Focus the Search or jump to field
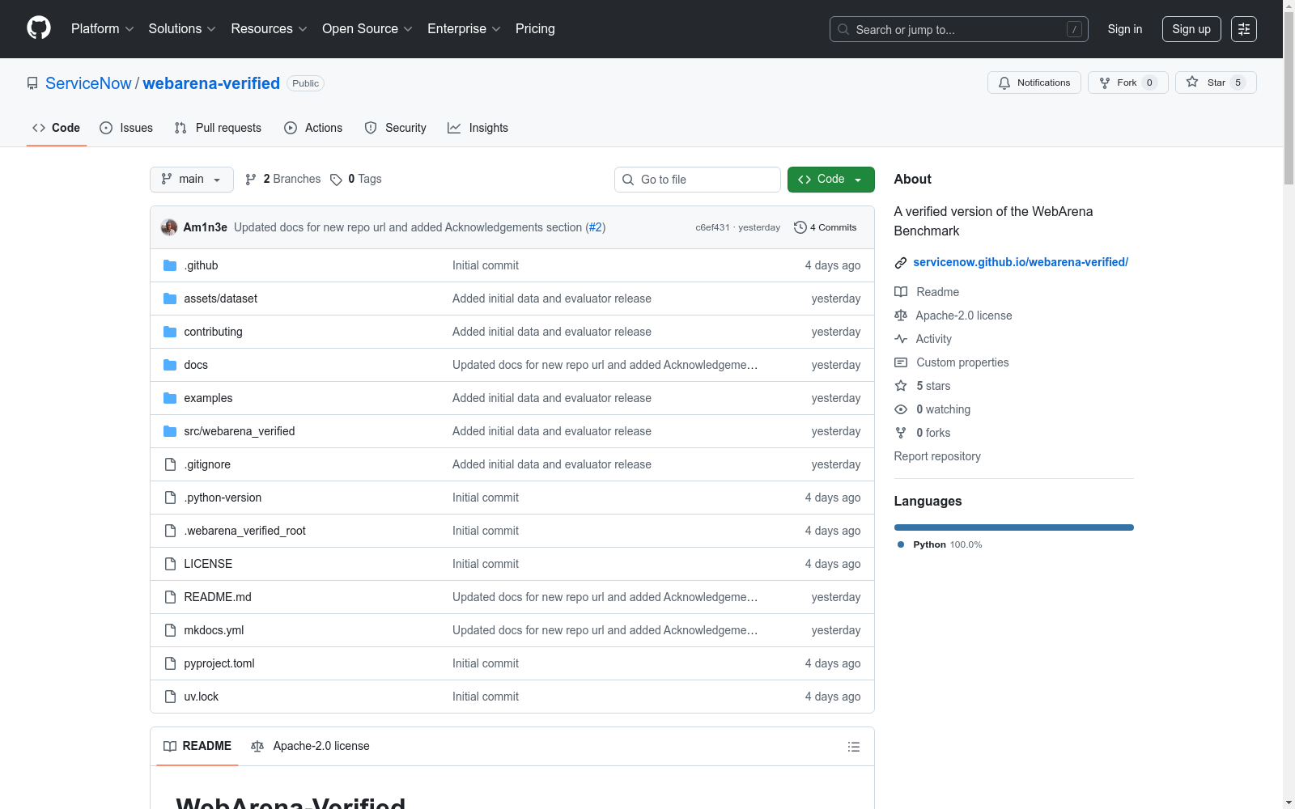This screenshot has width=1295, height=809. [x=959, y=29]
